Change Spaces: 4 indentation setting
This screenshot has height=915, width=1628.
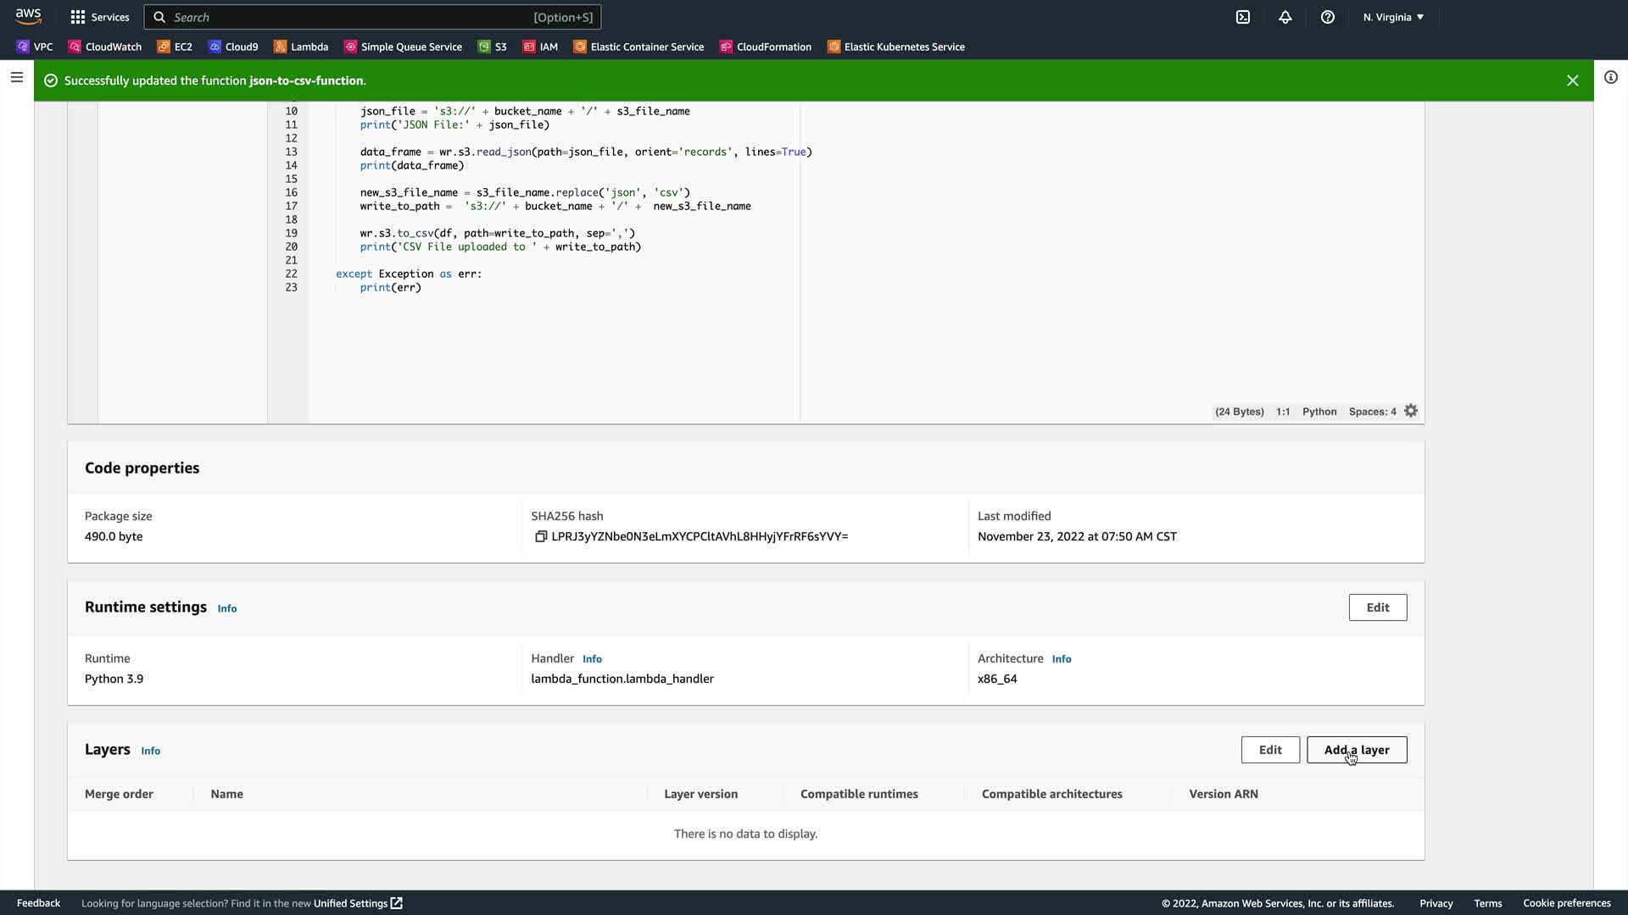(1372, 412)
